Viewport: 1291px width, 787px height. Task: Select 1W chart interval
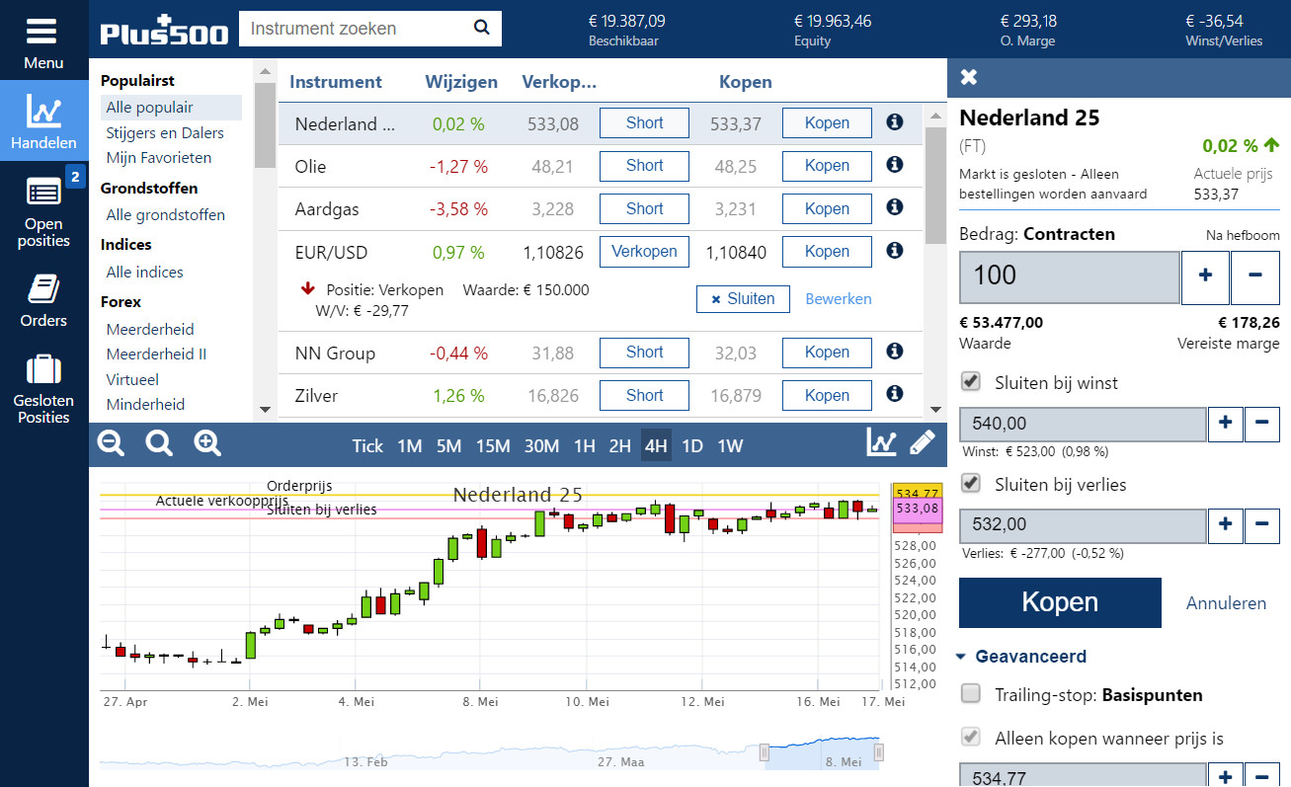point(730,445)
